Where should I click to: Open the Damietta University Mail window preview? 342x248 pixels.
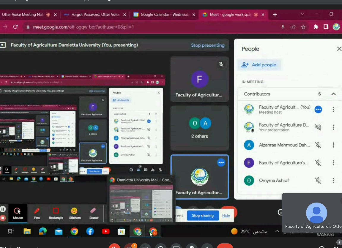(x=141, y=199)
